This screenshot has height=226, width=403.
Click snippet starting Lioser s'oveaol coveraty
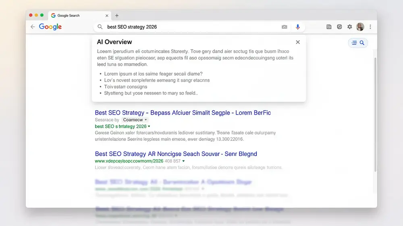click(x=189, y=168)
